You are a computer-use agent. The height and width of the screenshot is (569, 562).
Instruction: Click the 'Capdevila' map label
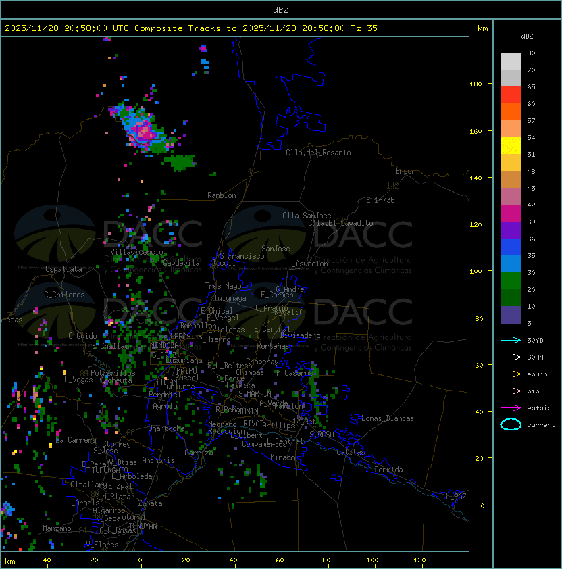click(181, 263)
